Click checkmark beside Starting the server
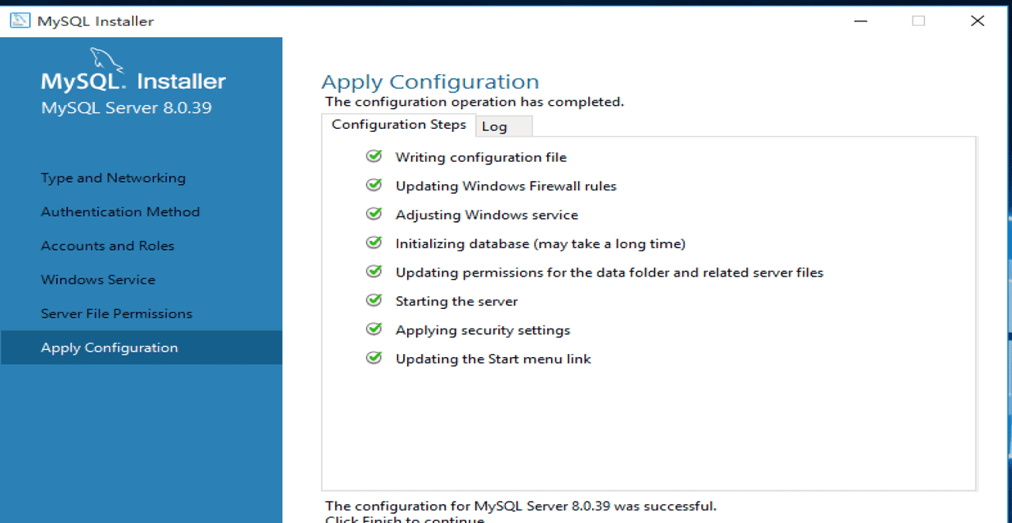This screenshot has width=1012, height=523. [x=374, y=300]
